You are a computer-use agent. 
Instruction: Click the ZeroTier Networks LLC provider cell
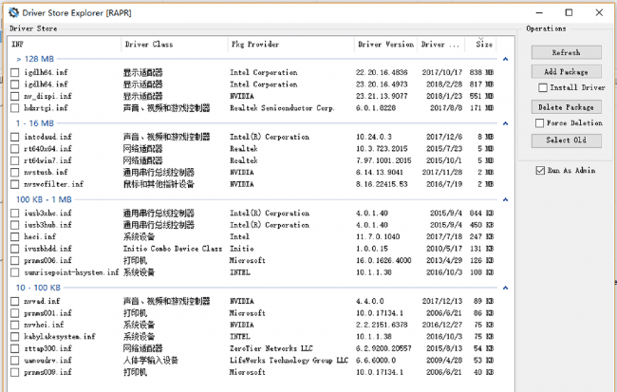271,348
